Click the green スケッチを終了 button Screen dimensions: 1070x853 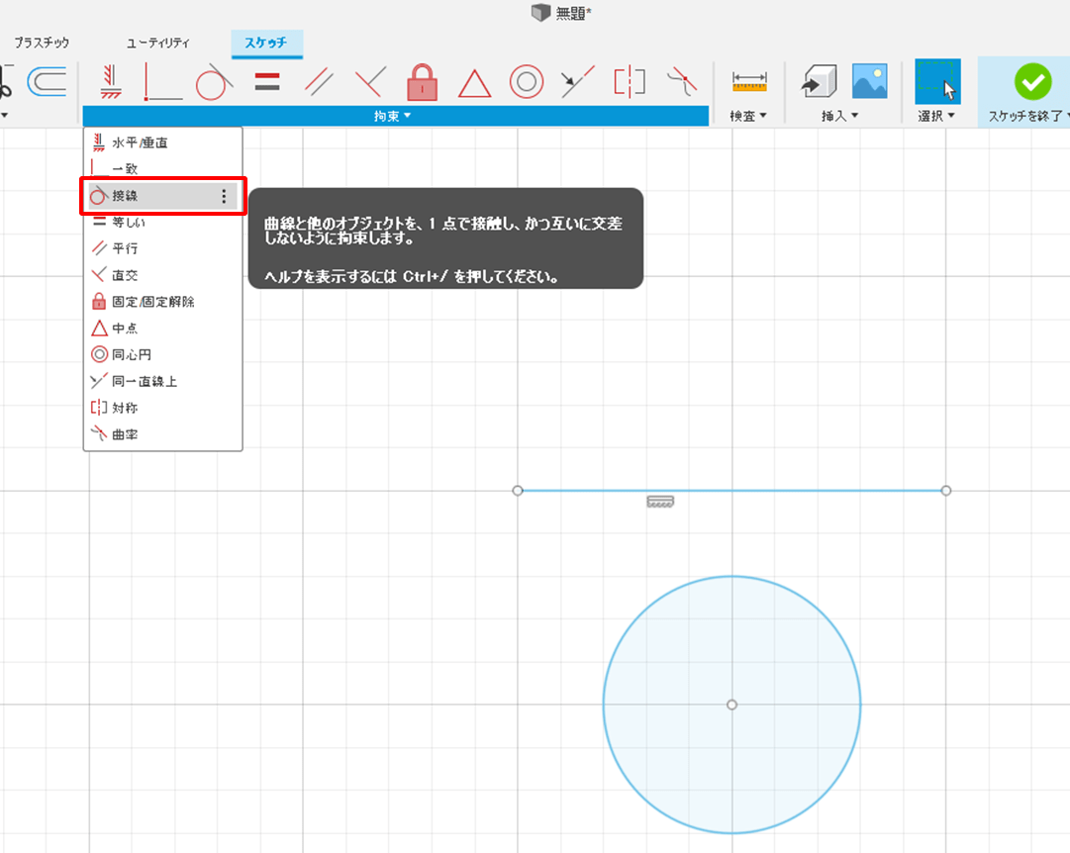pyautogui.click(x=1032, y=82)
